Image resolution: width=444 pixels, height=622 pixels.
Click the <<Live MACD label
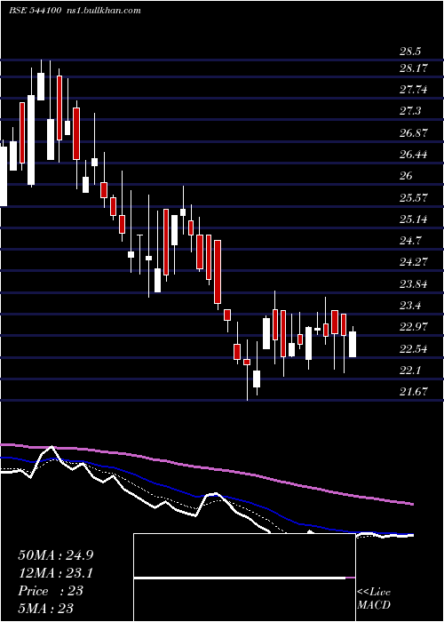coord(374,599)
